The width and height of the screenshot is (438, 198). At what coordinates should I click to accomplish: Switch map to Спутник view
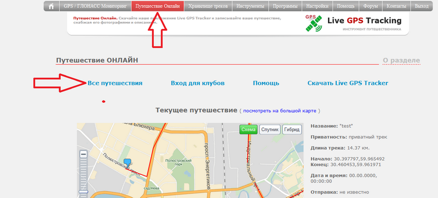click(x=270, y=130)
